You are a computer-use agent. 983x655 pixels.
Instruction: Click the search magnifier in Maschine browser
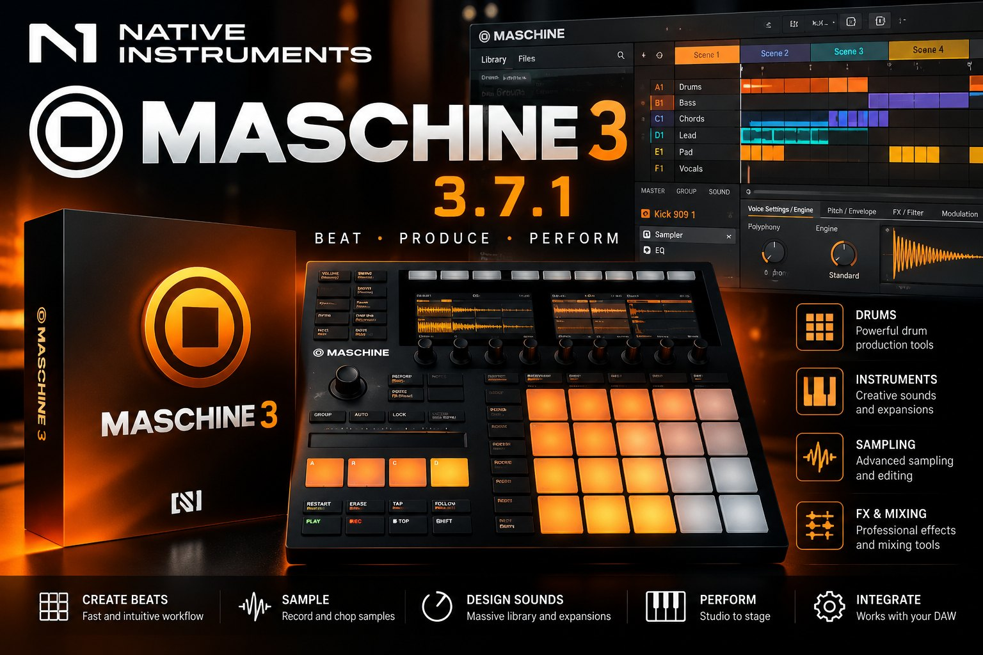click(x=620, y=56)
